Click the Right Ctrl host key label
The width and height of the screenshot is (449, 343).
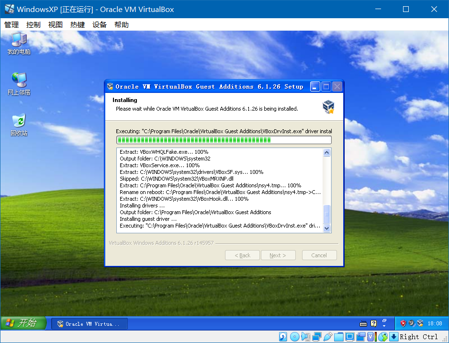point(418,337)
